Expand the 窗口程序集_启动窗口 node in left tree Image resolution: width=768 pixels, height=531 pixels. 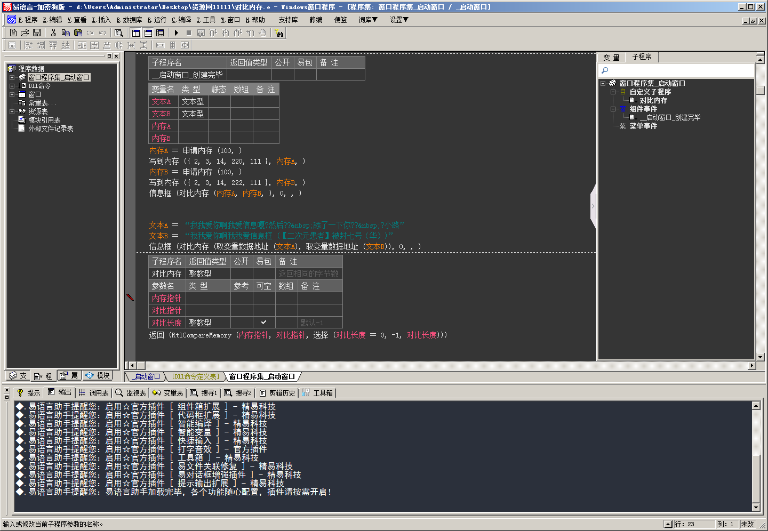[x=12, y=77]
